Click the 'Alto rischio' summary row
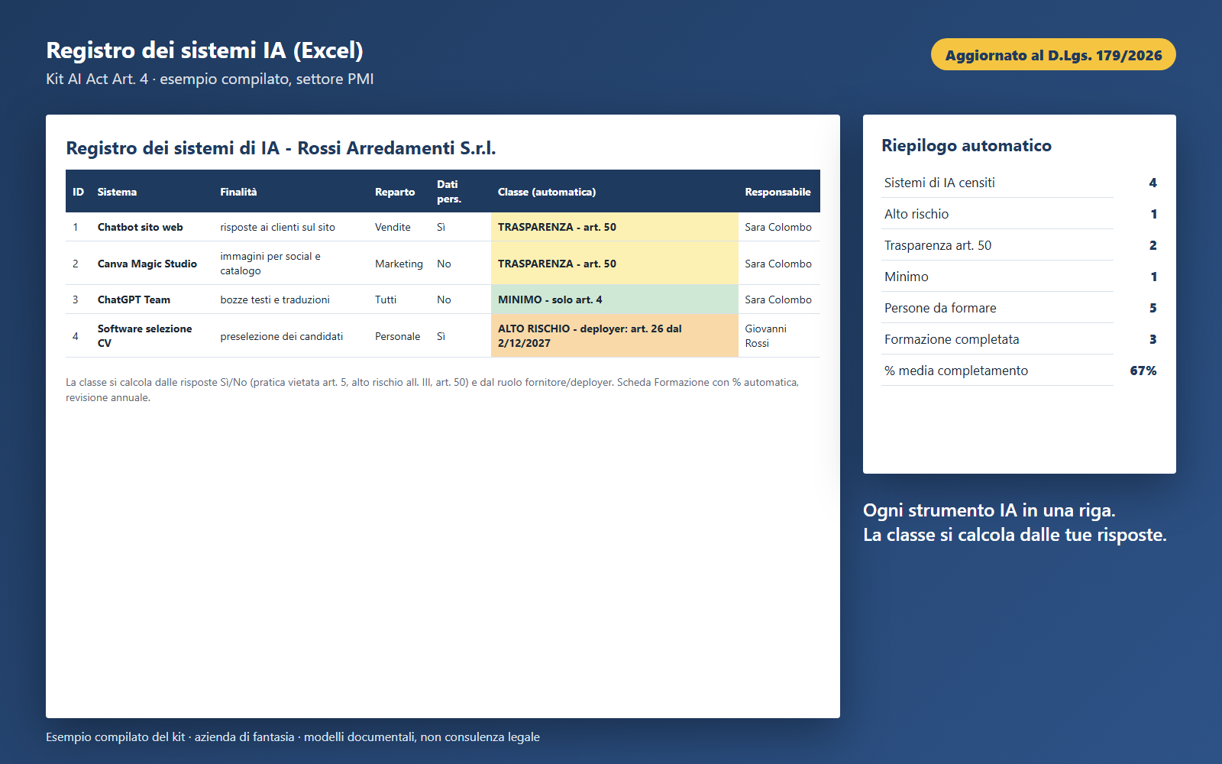The image size is (1222, 764). click(1020, 214)
